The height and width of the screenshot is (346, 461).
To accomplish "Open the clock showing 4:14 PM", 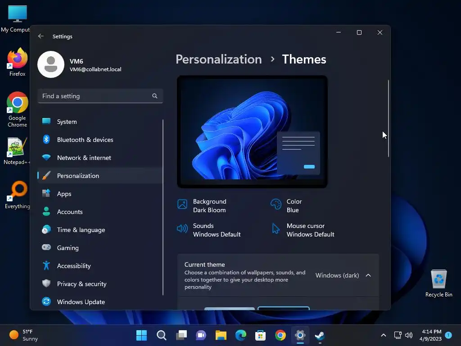I will [431, 335].
